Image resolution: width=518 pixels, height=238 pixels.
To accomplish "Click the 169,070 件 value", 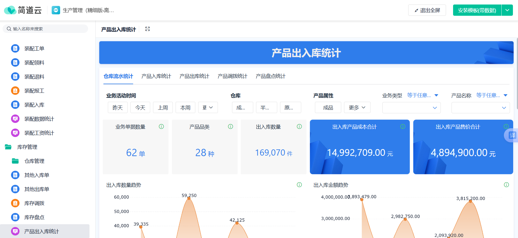I will pos(274,153).
